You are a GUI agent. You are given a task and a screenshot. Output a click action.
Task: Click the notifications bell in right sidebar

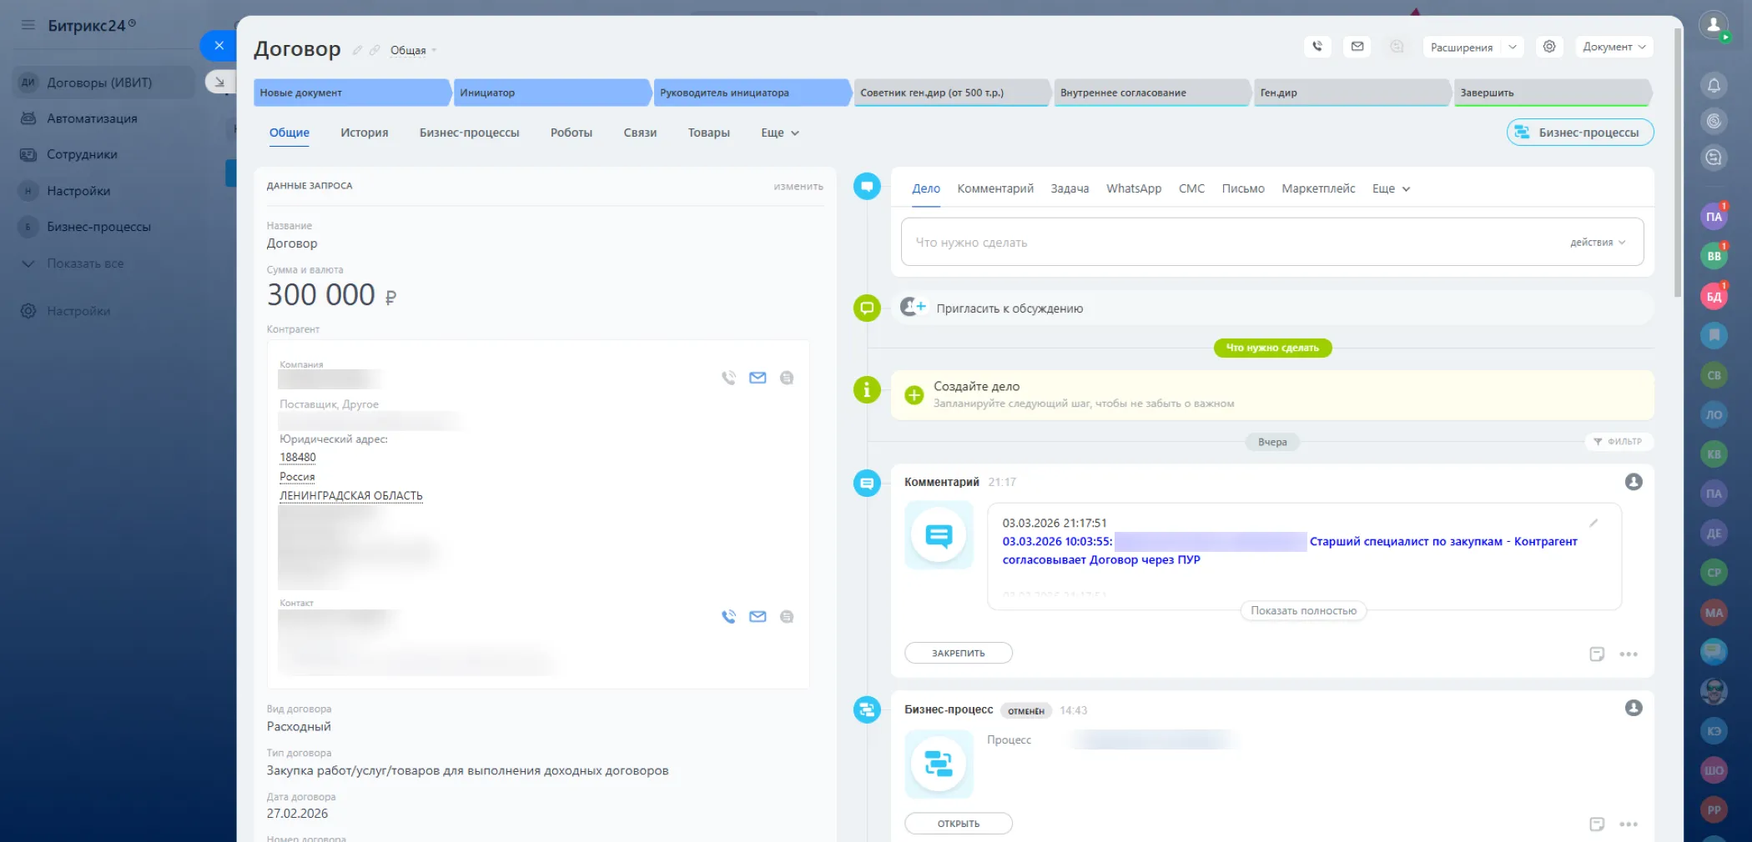pos(1714,85)
